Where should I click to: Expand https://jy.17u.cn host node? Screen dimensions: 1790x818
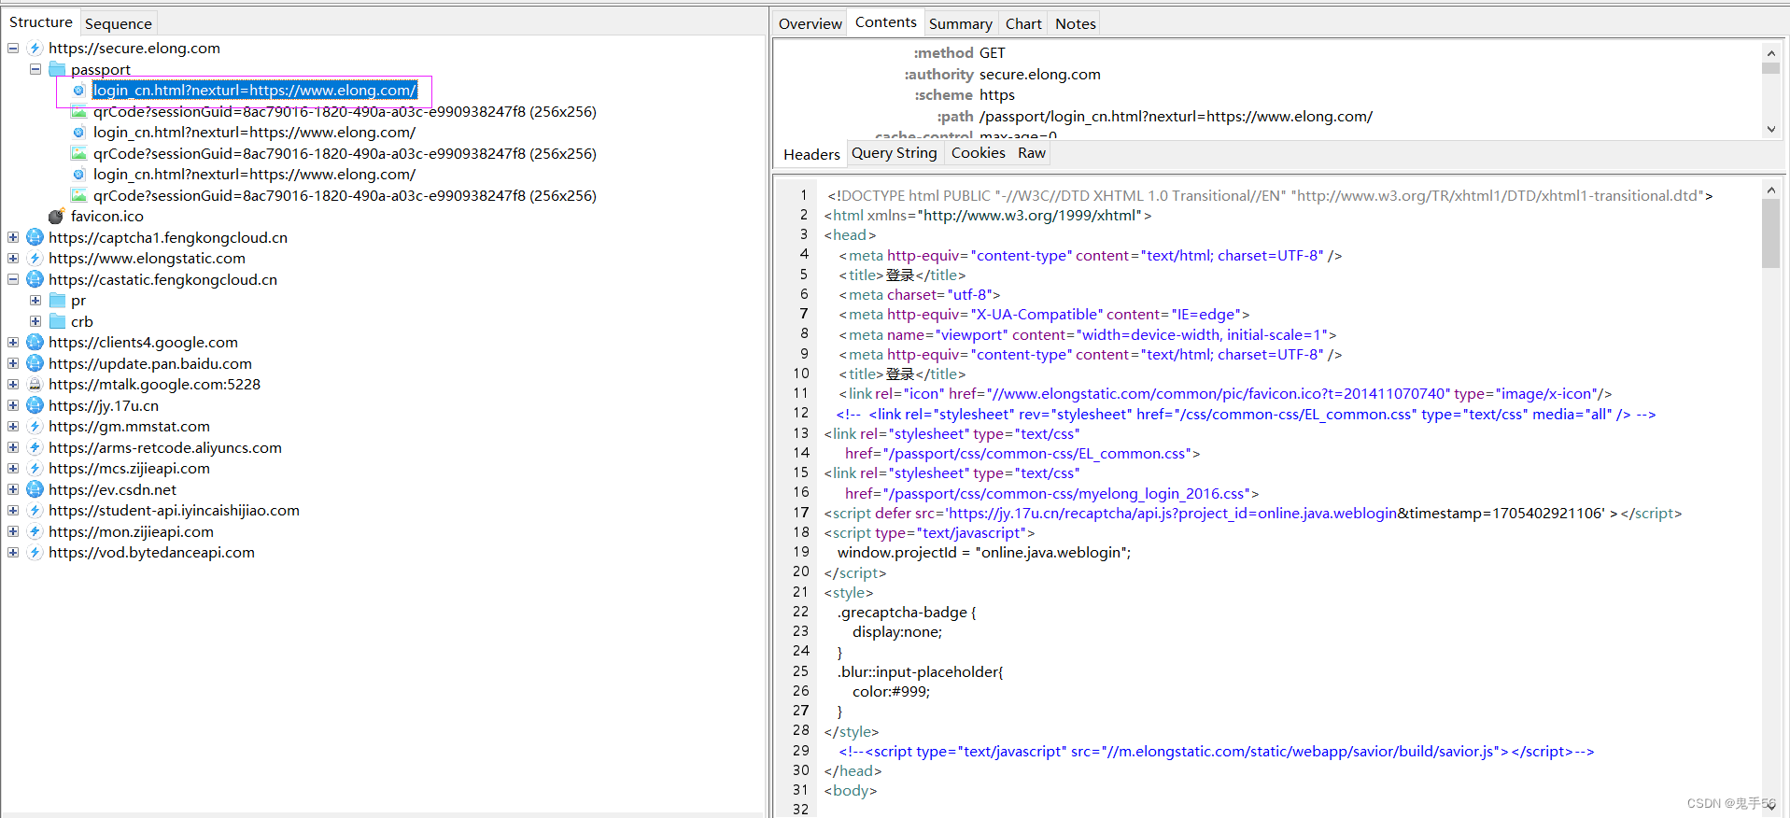click(x=13, y=405)
